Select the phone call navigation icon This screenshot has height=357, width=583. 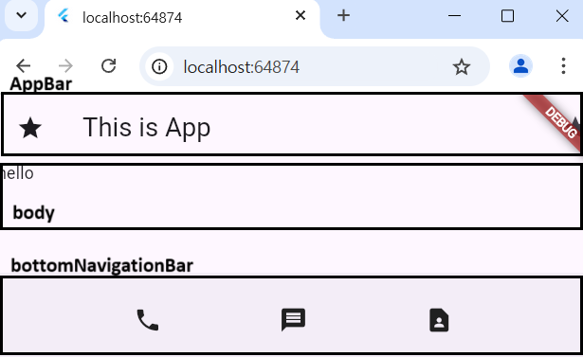[x=148, y=319]
